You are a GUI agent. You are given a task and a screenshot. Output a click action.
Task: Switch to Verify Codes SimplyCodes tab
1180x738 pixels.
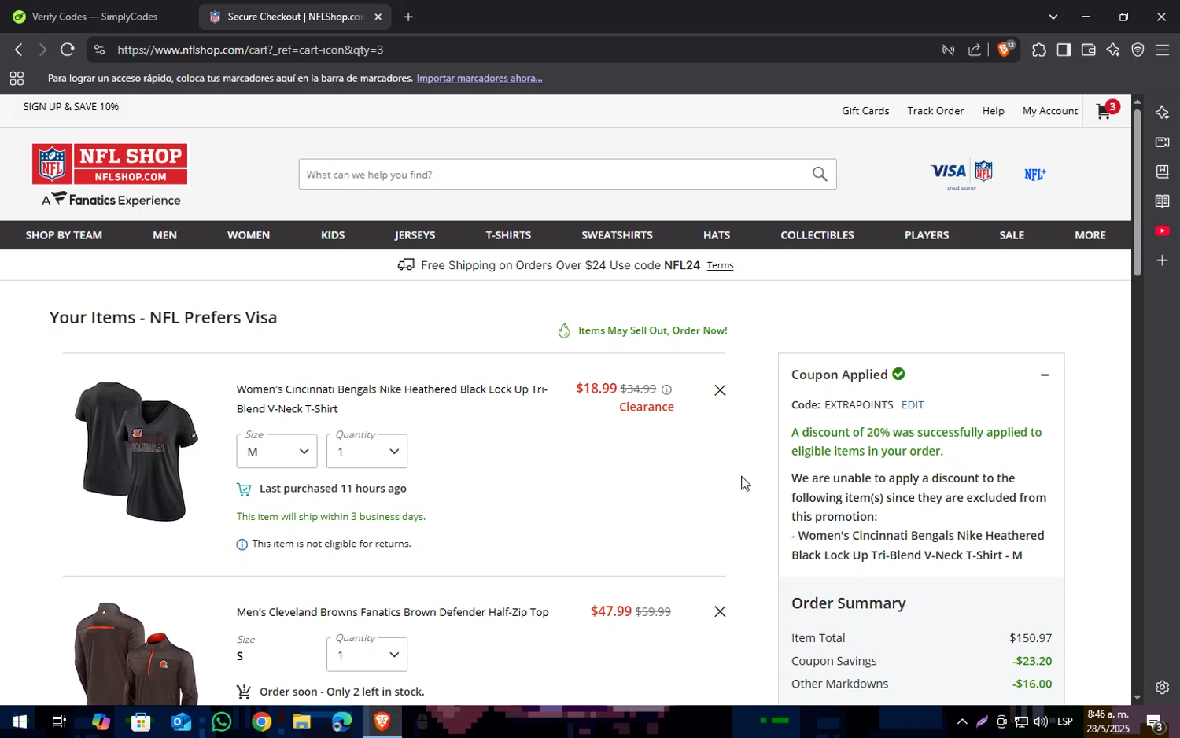click(x=94, y=17)
